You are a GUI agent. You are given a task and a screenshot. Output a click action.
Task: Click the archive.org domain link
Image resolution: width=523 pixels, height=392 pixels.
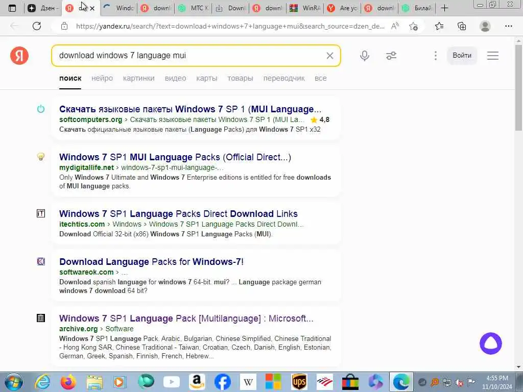(78, 329)
